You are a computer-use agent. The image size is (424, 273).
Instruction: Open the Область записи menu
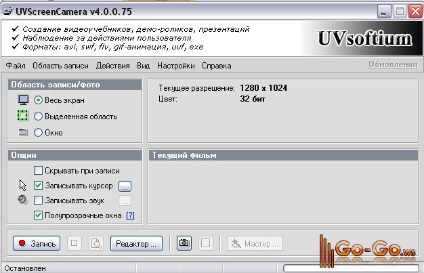click(x=60, y=66)
